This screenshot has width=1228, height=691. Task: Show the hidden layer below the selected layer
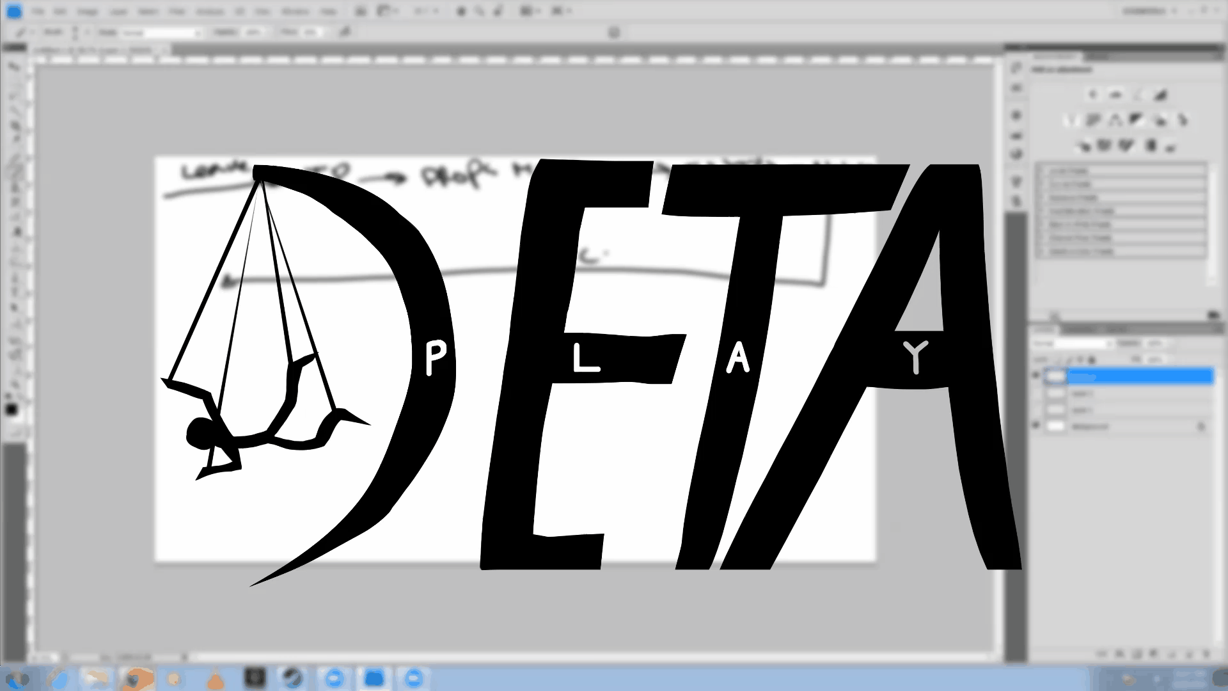pyautogui.click(x=1036, y=393)
